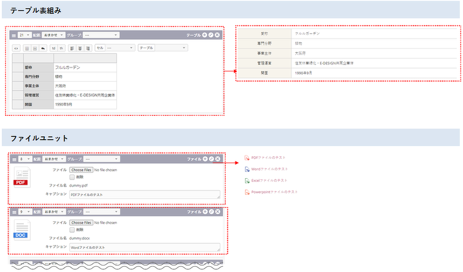The width and height of the screenshot is (463, 272).
Task: Click the PDF file thumbnail icon
Action: click(x=22, y=177)
